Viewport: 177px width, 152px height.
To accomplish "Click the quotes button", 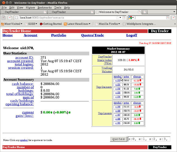I will pos(119,139).
